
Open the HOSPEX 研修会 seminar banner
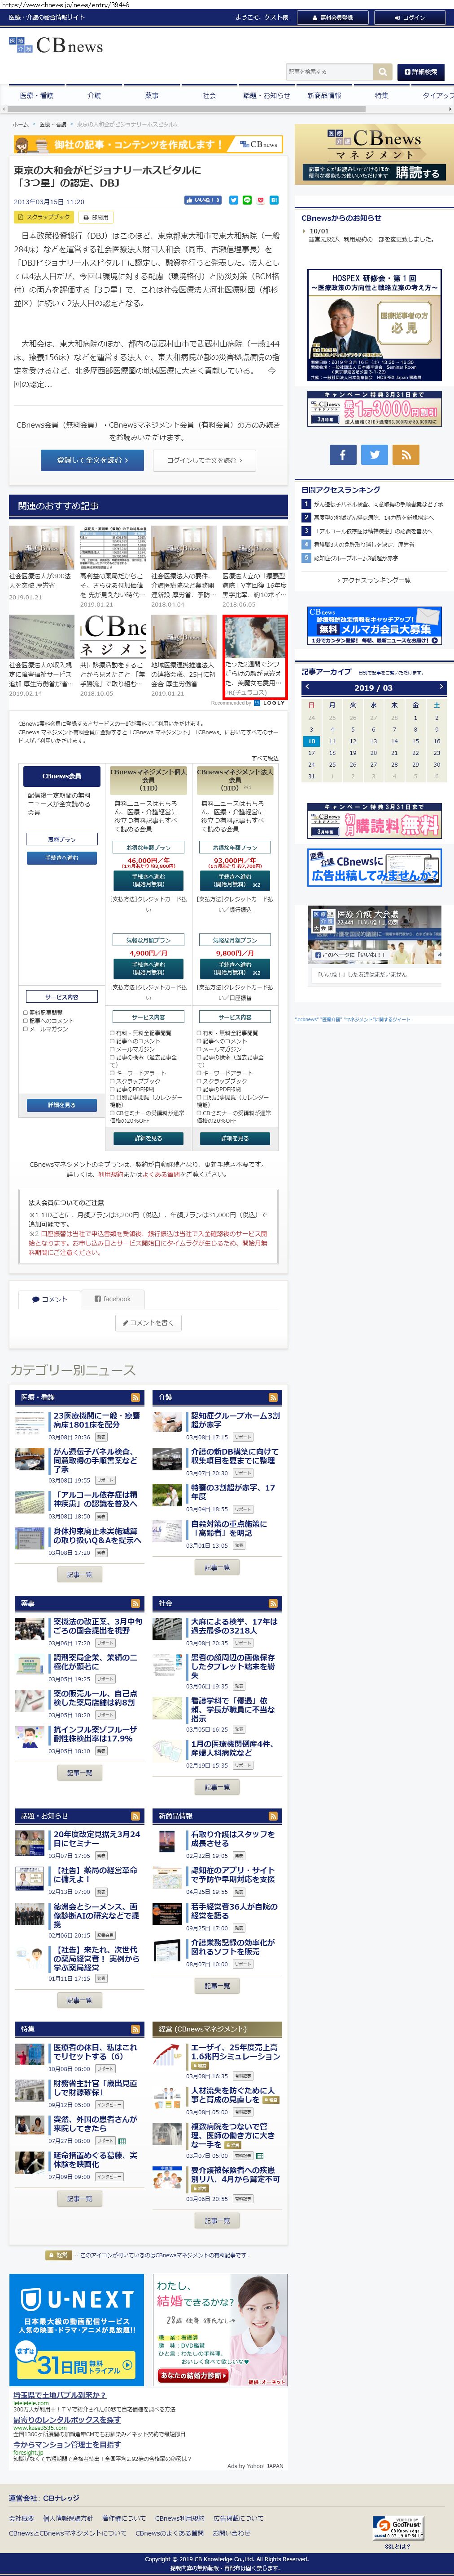(x=374, y=326)
